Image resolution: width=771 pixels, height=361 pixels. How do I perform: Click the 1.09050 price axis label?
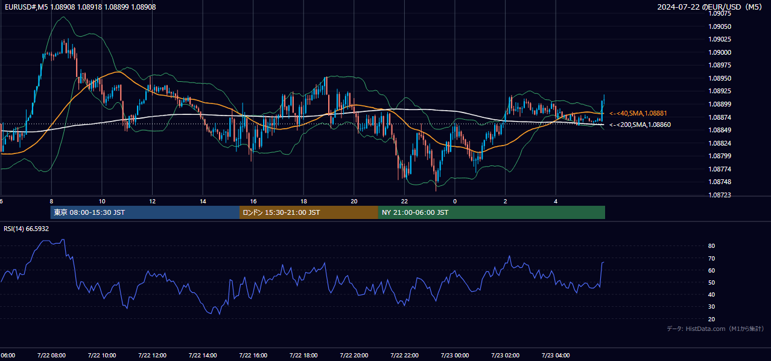(719, 26)
